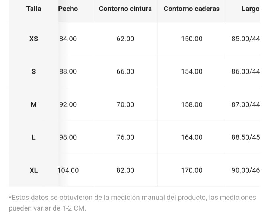The image size is (268, 218).
Task: Select the XS size row label
Action: click(33, 39)
